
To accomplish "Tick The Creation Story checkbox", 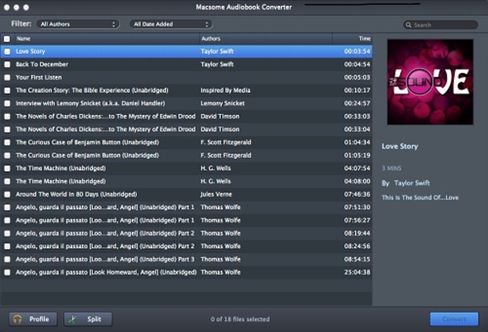I will pos(7,90).
